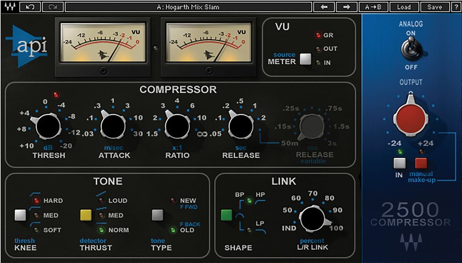The height and width of the screenshot is (263, 462).
Task: Click the Waves logo under 2500 Compressor
Action: (x=411, y=242)
